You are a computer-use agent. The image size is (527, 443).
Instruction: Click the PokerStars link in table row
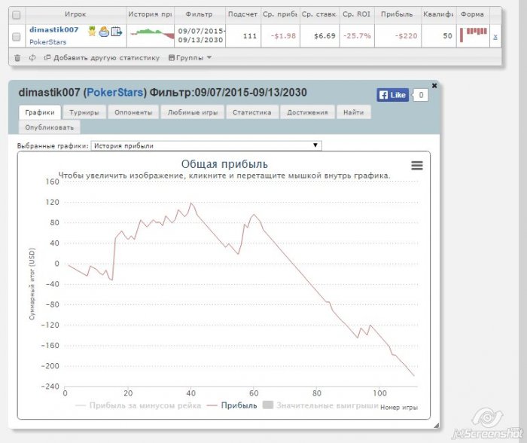click(47, 42)
